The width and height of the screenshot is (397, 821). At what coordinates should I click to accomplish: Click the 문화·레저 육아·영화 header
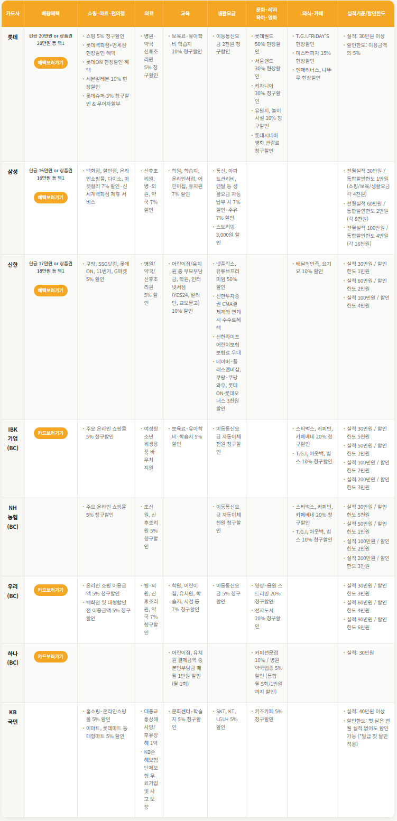266,14
